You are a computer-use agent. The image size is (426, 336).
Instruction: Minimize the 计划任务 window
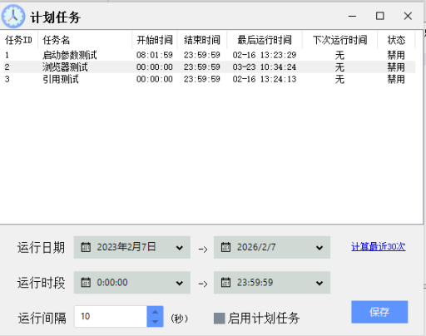[x=352, y=16]
